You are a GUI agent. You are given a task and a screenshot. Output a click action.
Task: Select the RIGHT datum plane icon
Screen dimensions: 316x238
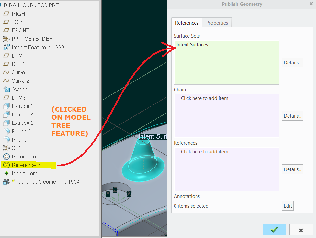tap(6, 14)
